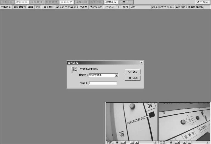Focus the 密码 password input field

click(103, 83)
